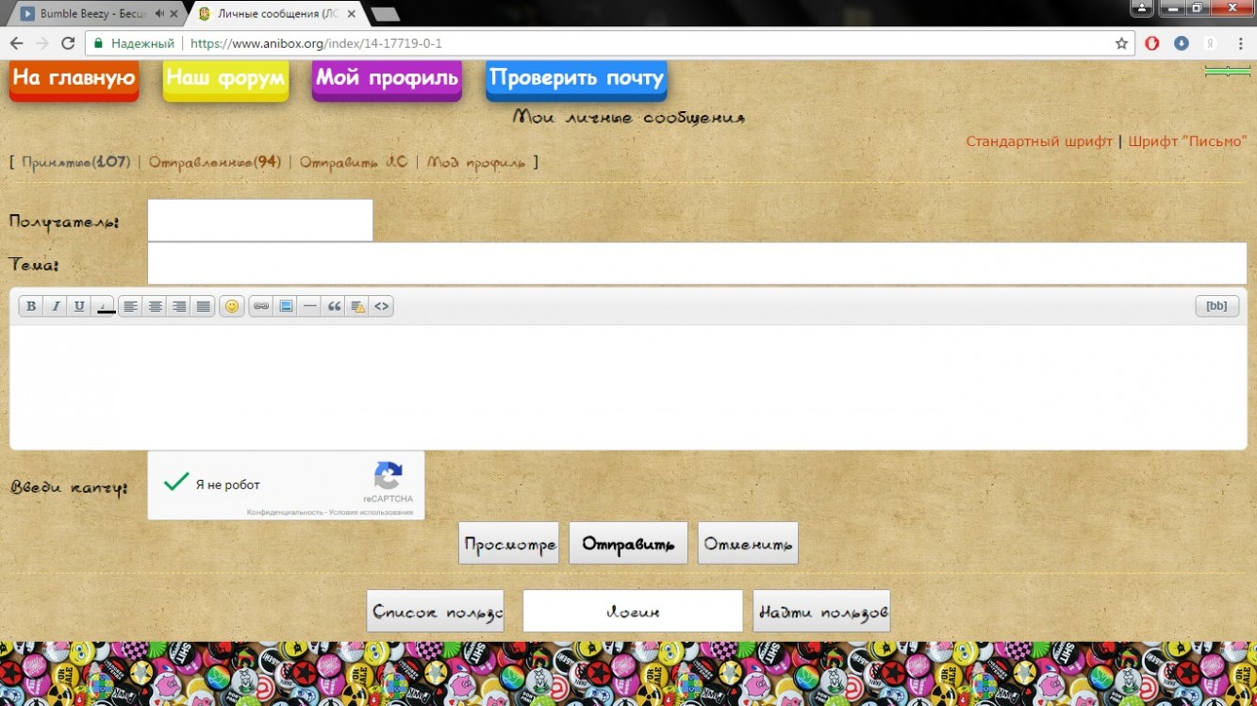Click the "Получатель" recipient input field

coord(260,221)
